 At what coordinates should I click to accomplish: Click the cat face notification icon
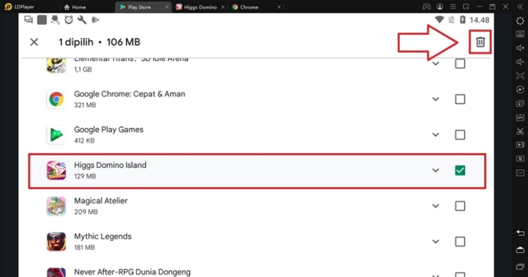click(x=69, y=20)
